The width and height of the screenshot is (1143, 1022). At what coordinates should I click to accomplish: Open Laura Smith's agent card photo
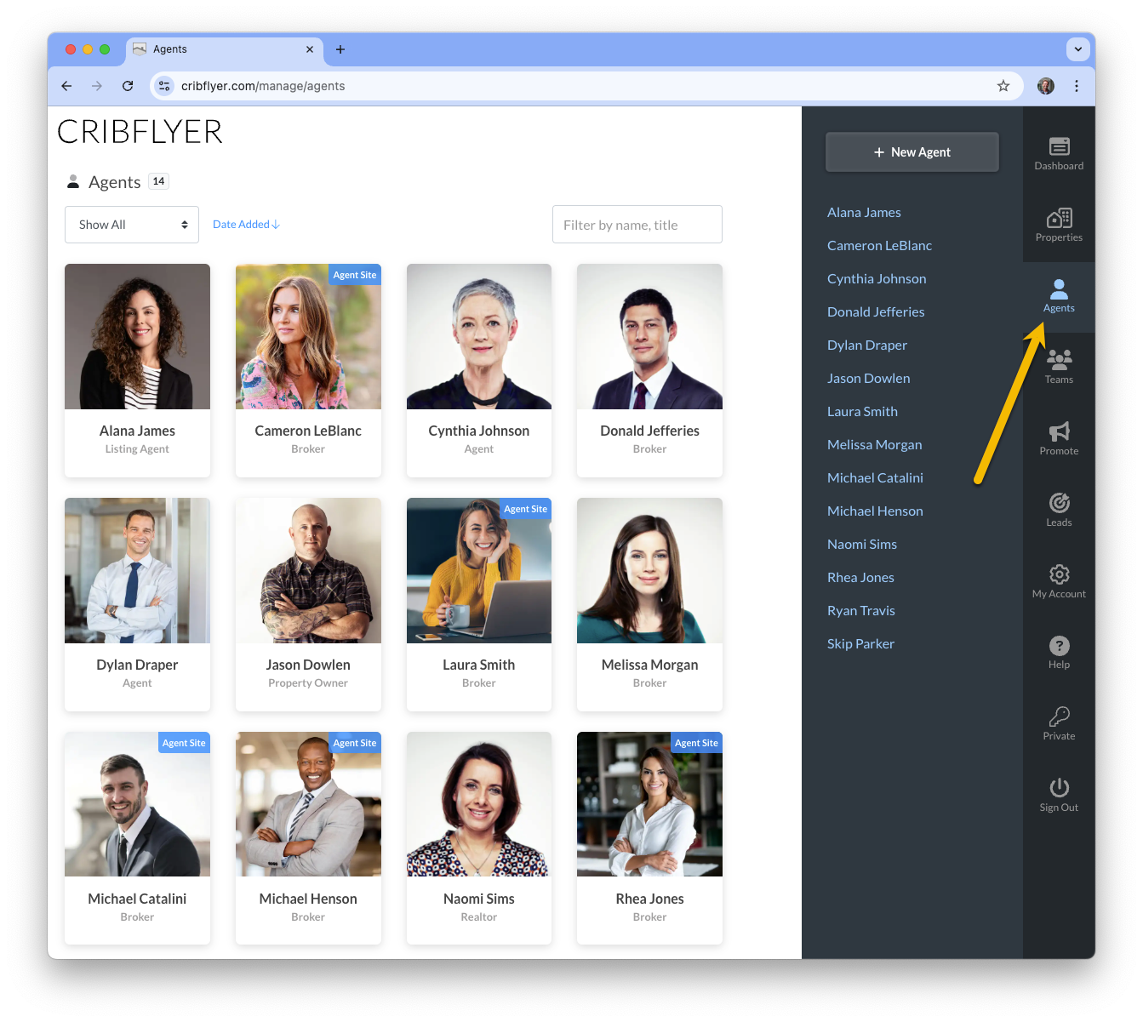tap(479, 570)
